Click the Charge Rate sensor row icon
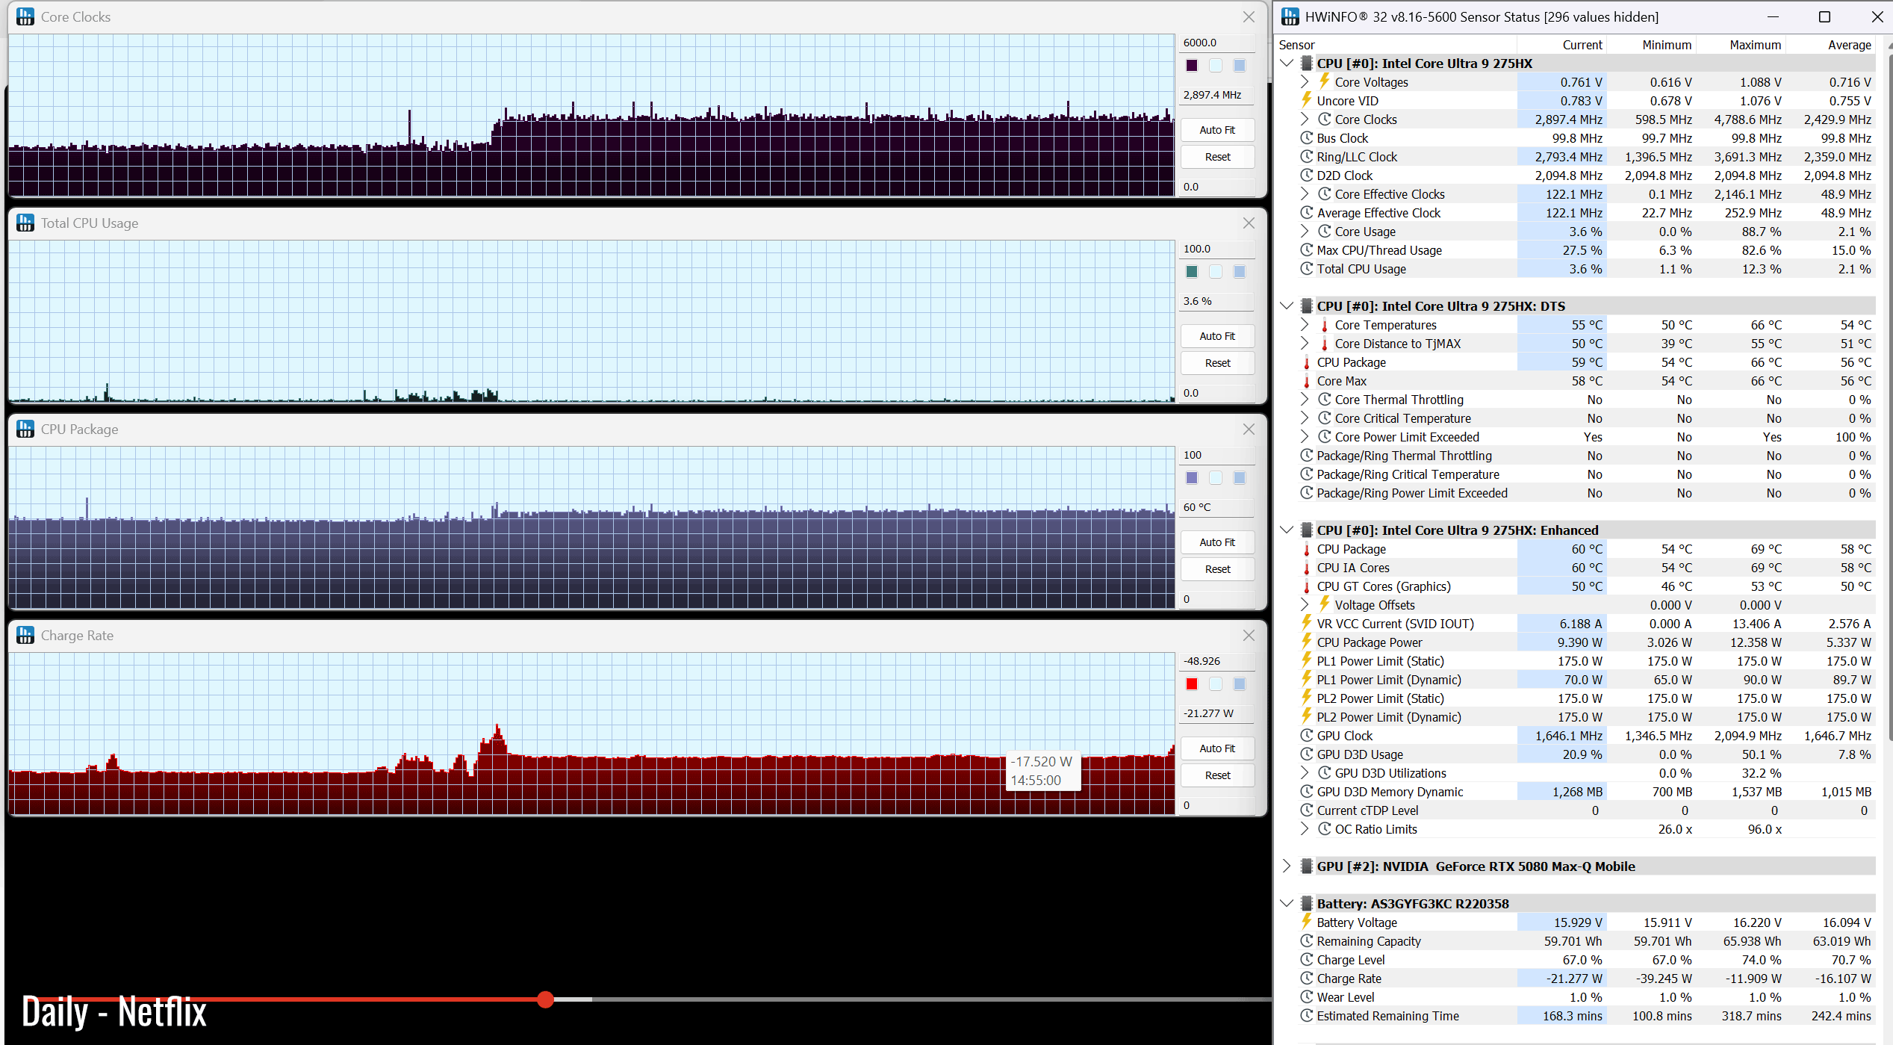 coord(1307,979)
